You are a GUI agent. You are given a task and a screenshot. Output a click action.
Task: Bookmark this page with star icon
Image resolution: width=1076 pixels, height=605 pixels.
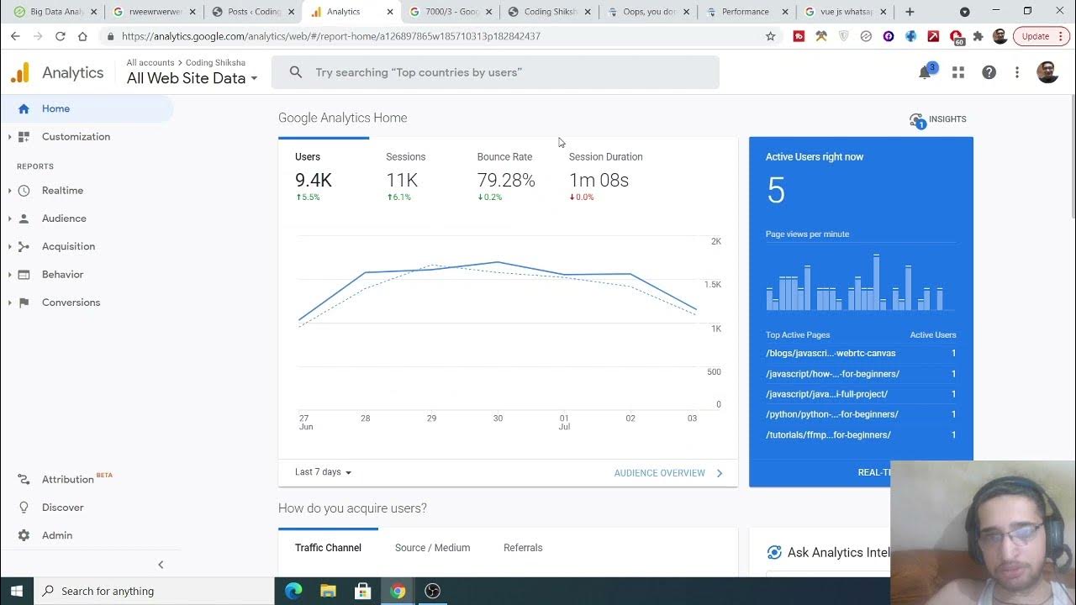[770, 36]
